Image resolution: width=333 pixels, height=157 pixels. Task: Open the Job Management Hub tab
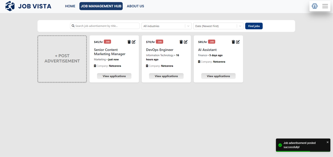[101, 6]
